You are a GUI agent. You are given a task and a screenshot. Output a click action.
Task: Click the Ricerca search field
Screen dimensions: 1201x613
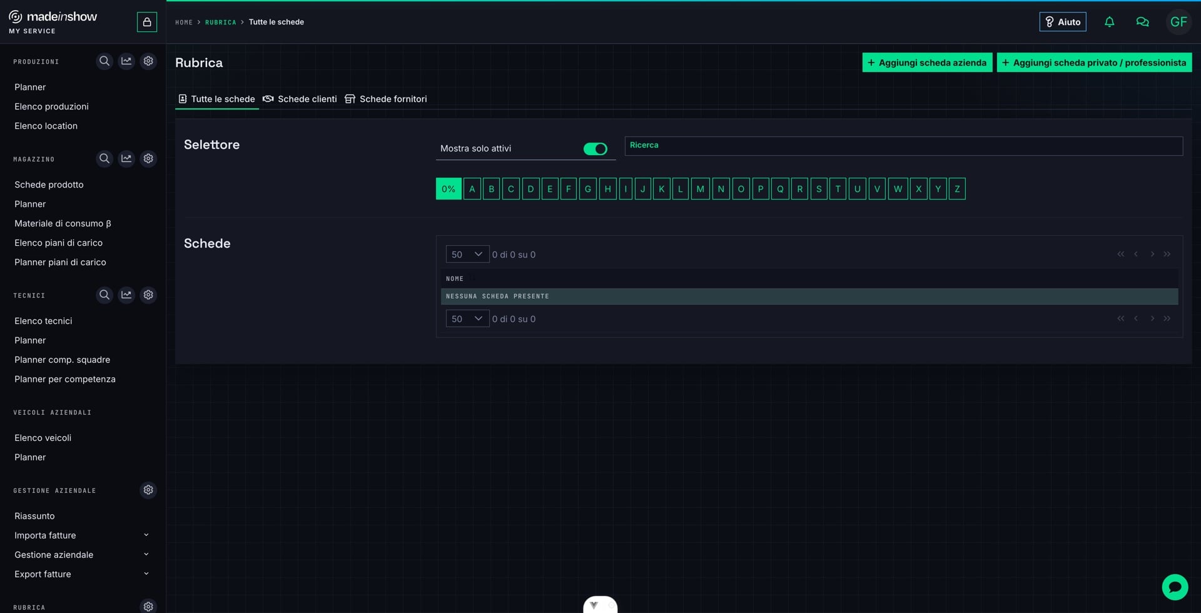[x=903, y=146]
